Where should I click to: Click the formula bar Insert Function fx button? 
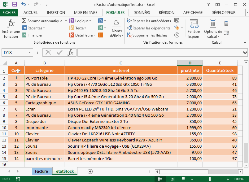pyautogui.click(x=71, y=52)
